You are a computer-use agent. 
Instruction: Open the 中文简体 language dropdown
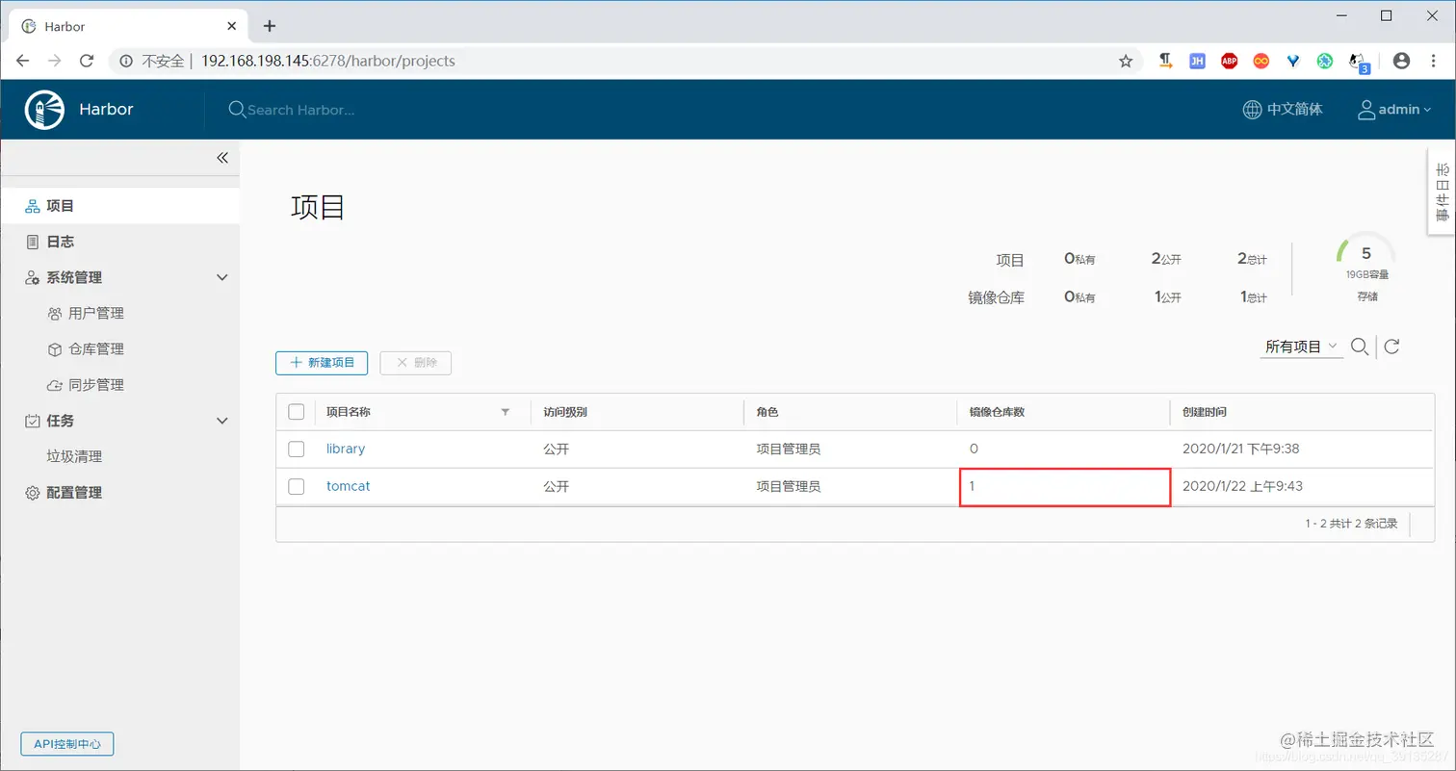(x=1283, y=110)
